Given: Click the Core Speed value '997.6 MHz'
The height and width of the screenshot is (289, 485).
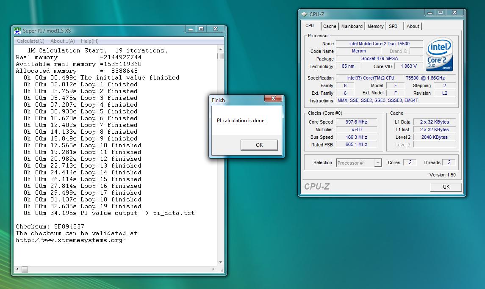Looking at the screenshot, I should [356, 122].
